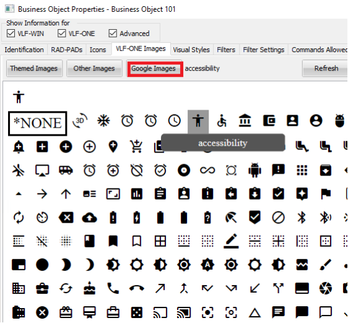This screenshot has width=348, height=323.
Task: Open the Identification tab
Action: click(24, 50)
